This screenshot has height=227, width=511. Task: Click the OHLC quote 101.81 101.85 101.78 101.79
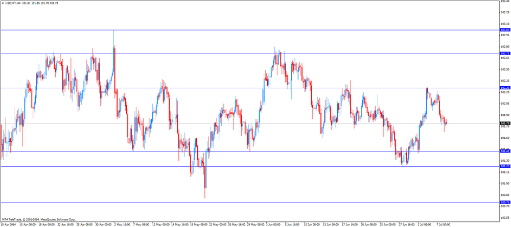40,3
